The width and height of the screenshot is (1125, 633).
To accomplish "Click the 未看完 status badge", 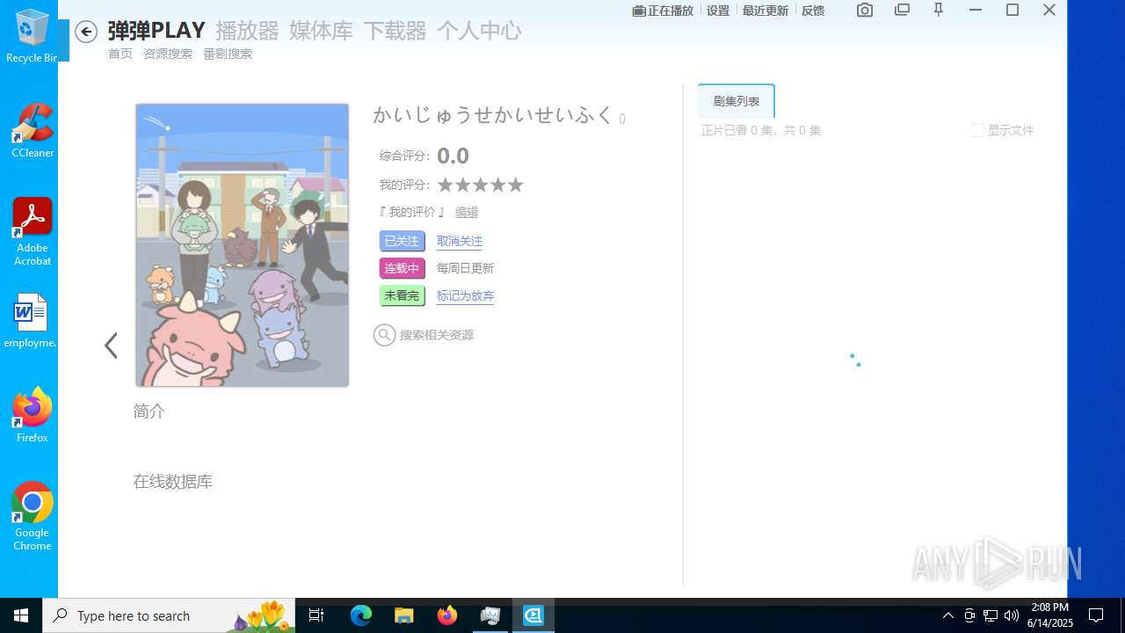I will (403, 295).
